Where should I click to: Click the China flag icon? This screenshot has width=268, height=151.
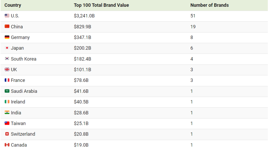[x=7, y=26]
